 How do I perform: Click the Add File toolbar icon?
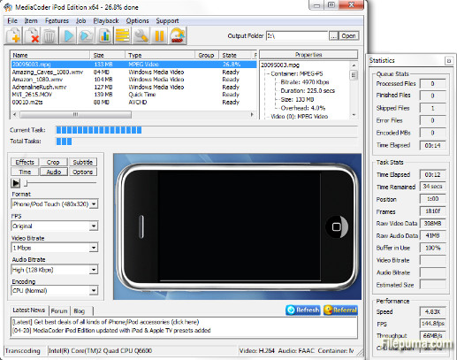(x=13, y=35)
